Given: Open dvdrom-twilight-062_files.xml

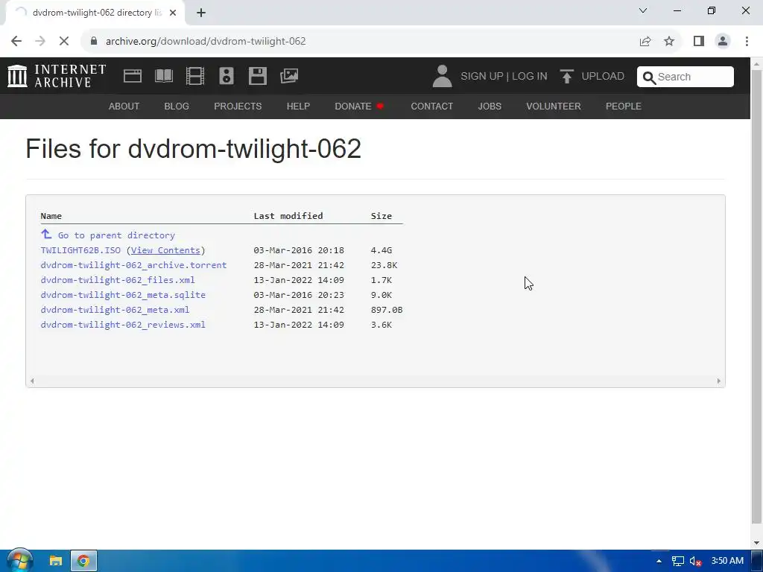Looking at the screenshot, I should pyautogui.click(x=118, y=280).
